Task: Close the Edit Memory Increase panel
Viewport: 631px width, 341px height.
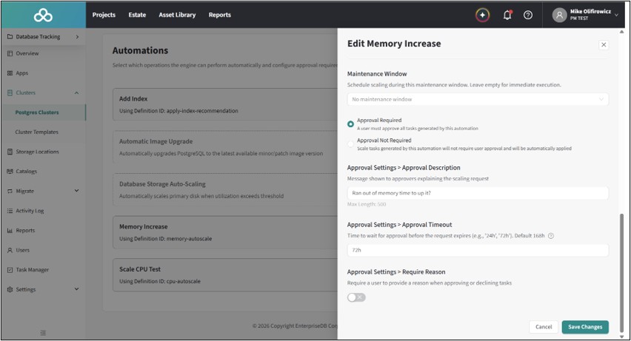Action: pos(604,44)
